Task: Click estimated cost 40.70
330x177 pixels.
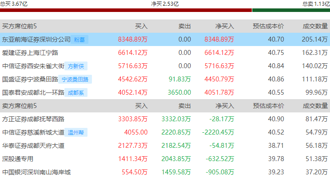Action: [x=276, y=39]
